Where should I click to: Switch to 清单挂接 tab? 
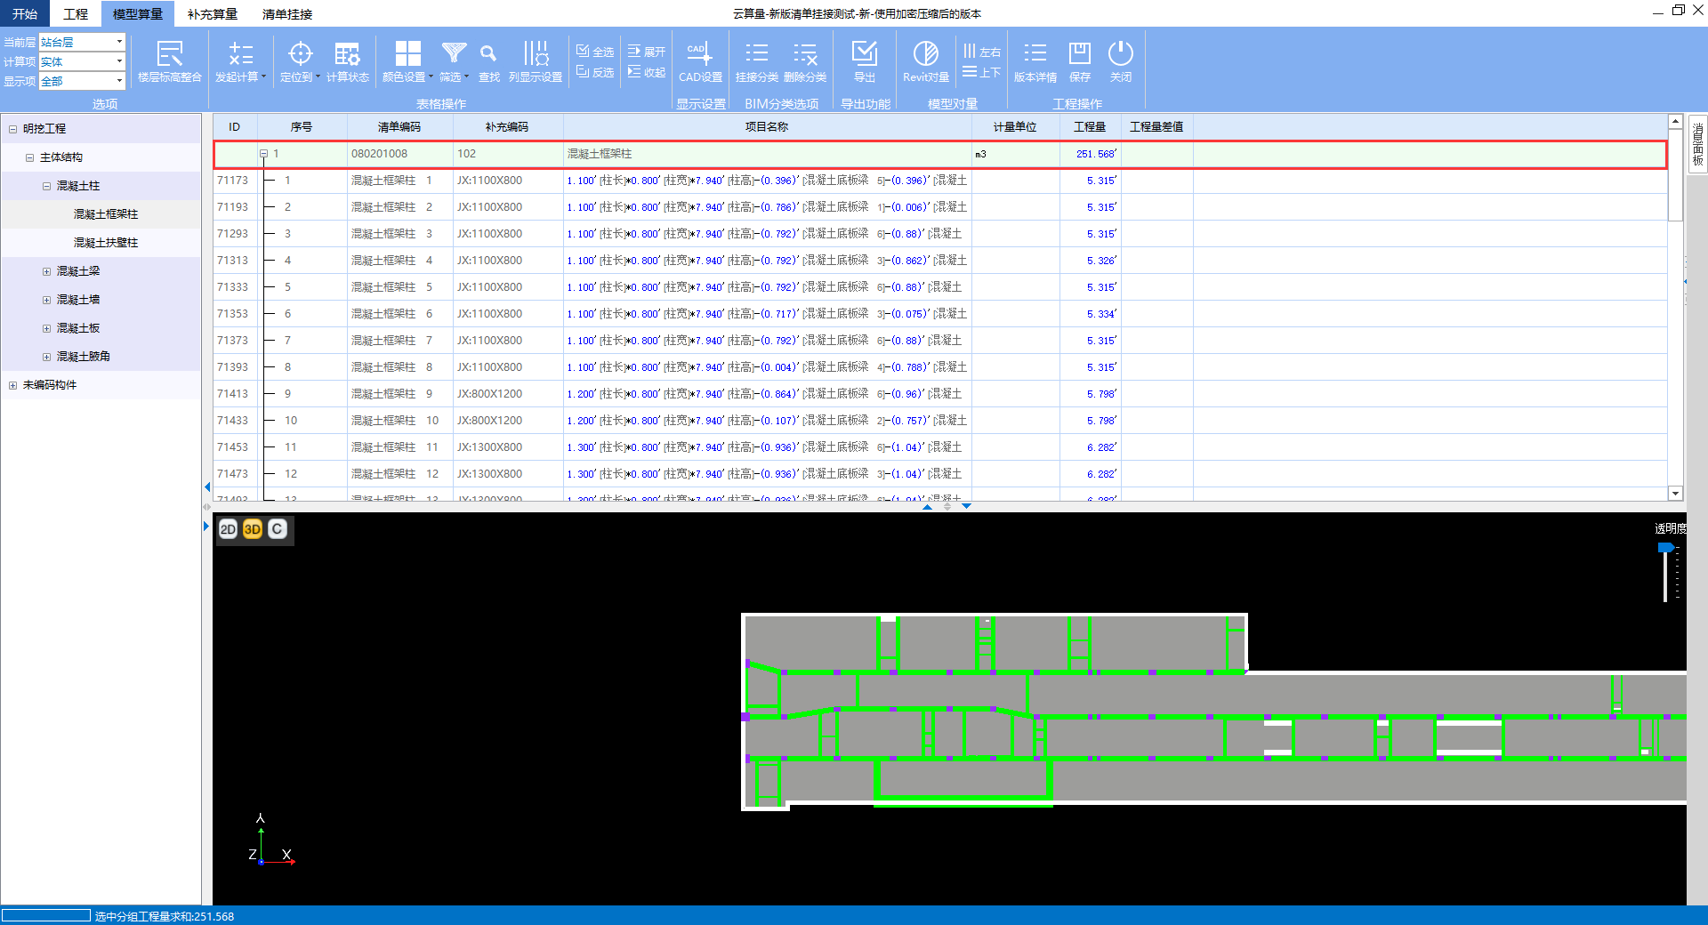click(x=287, y=13)
